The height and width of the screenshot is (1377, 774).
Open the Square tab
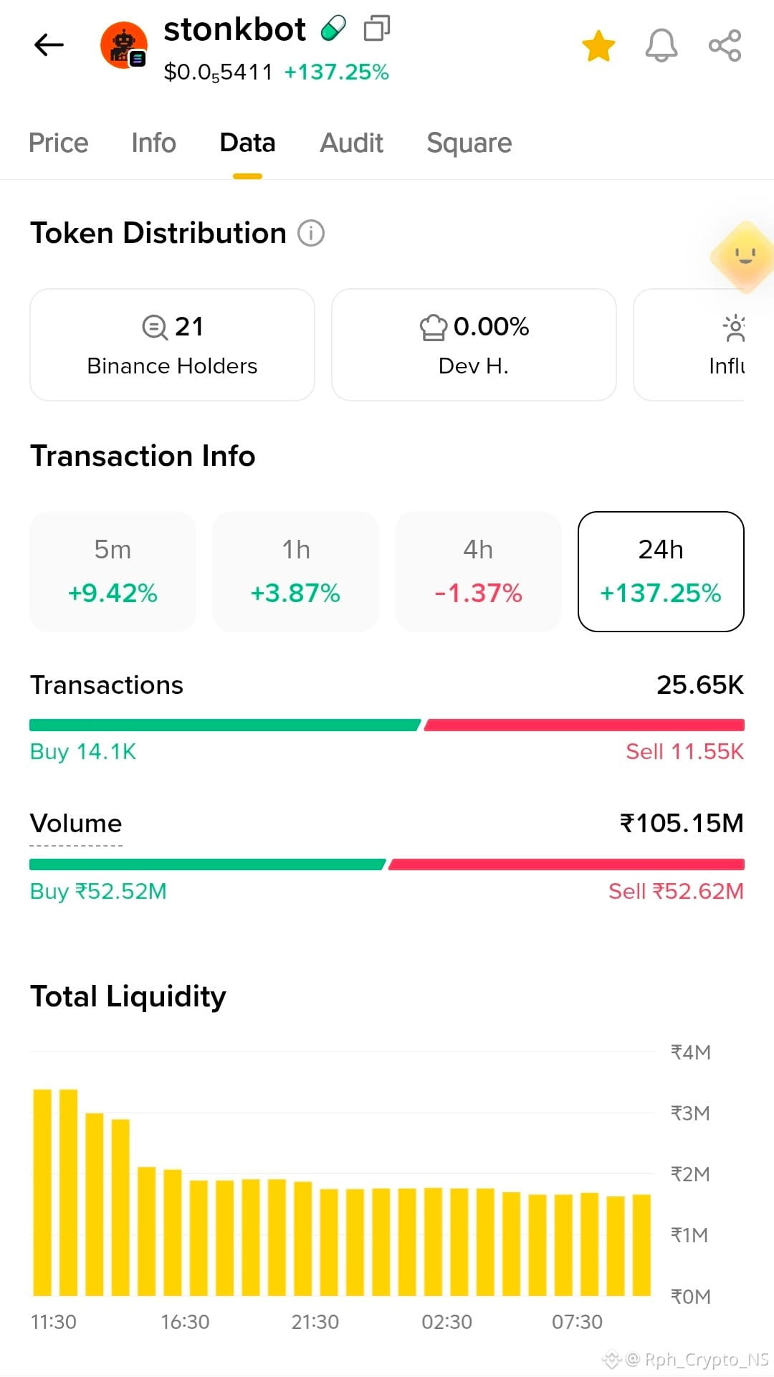[x=469, y=143]
